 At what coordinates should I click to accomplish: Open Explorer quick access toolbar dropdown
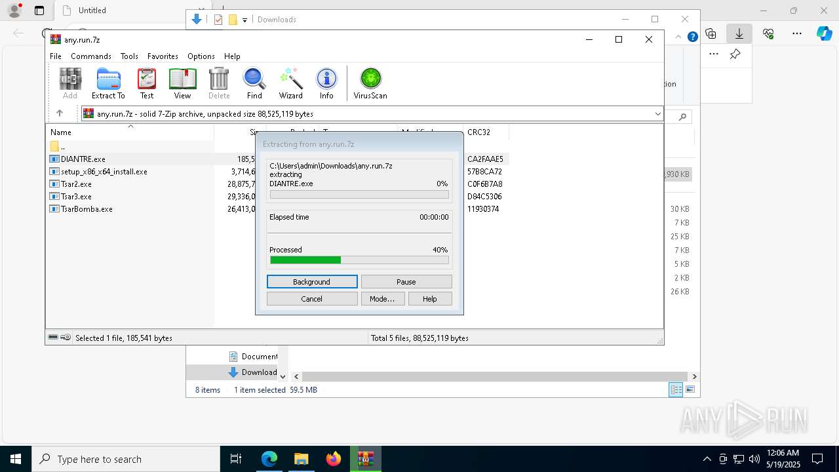(x=244, y=20)
